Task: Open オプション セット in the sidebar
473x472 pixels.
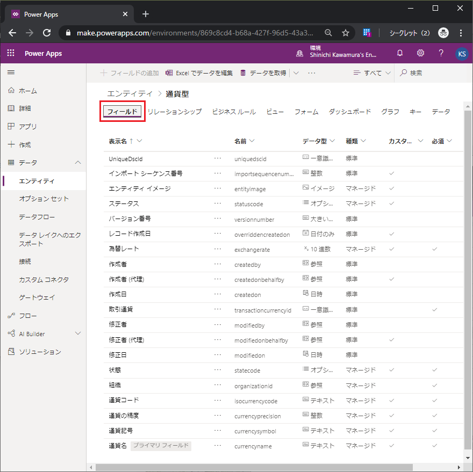Action: [x=44, y=199]
